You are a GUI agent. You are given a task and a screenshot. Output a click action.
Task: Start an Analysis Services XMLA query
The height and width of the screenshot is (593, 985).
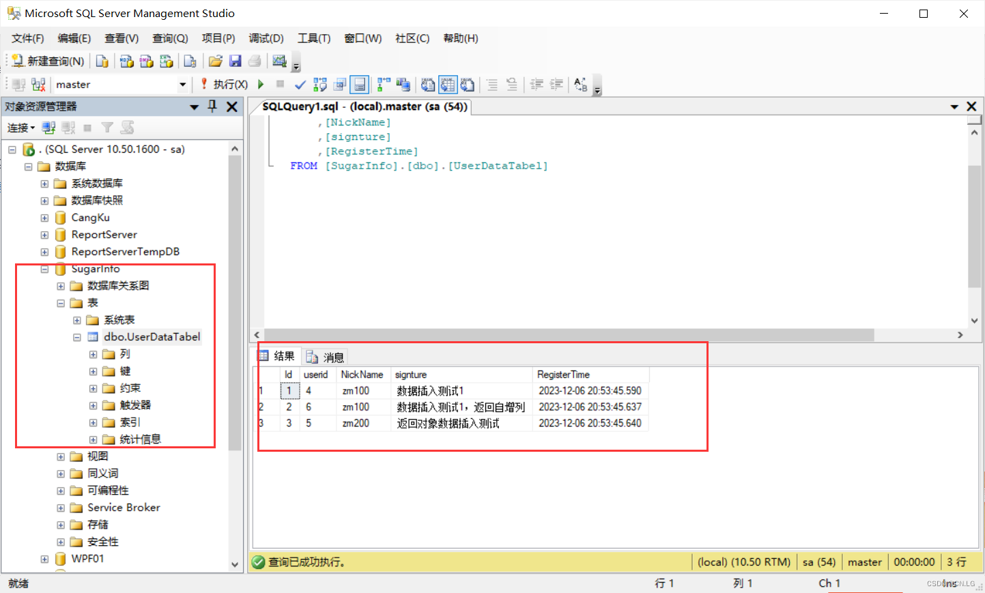click(x=167, y=61)
